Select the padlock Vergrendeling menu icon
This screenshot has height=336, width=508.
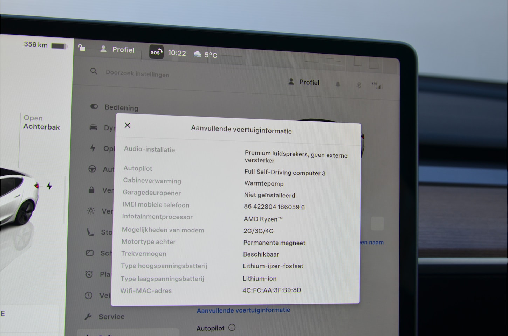point(91,190)
